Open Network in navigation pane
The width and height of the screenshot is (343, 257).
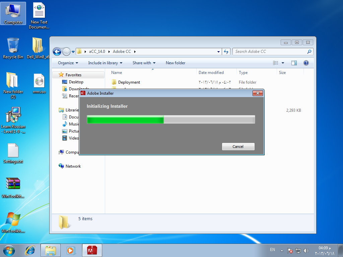point(73,166)
